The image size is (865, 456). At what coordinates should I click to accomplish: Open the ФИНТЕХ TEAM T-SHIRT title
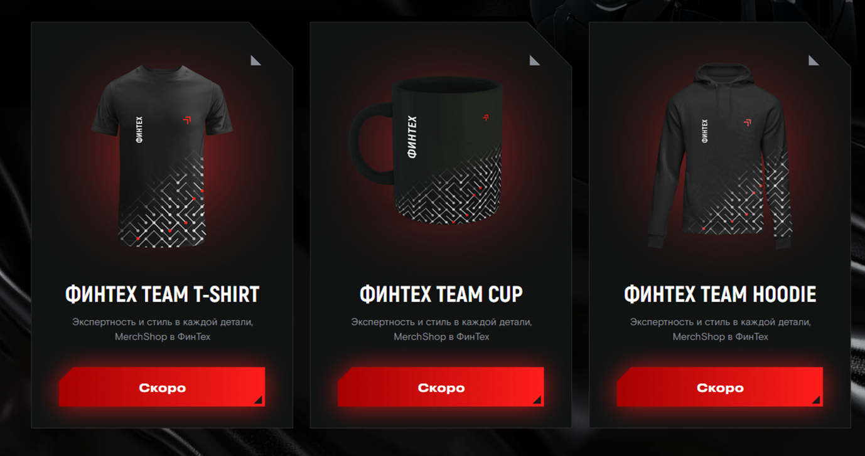click(x=162, y=294)
